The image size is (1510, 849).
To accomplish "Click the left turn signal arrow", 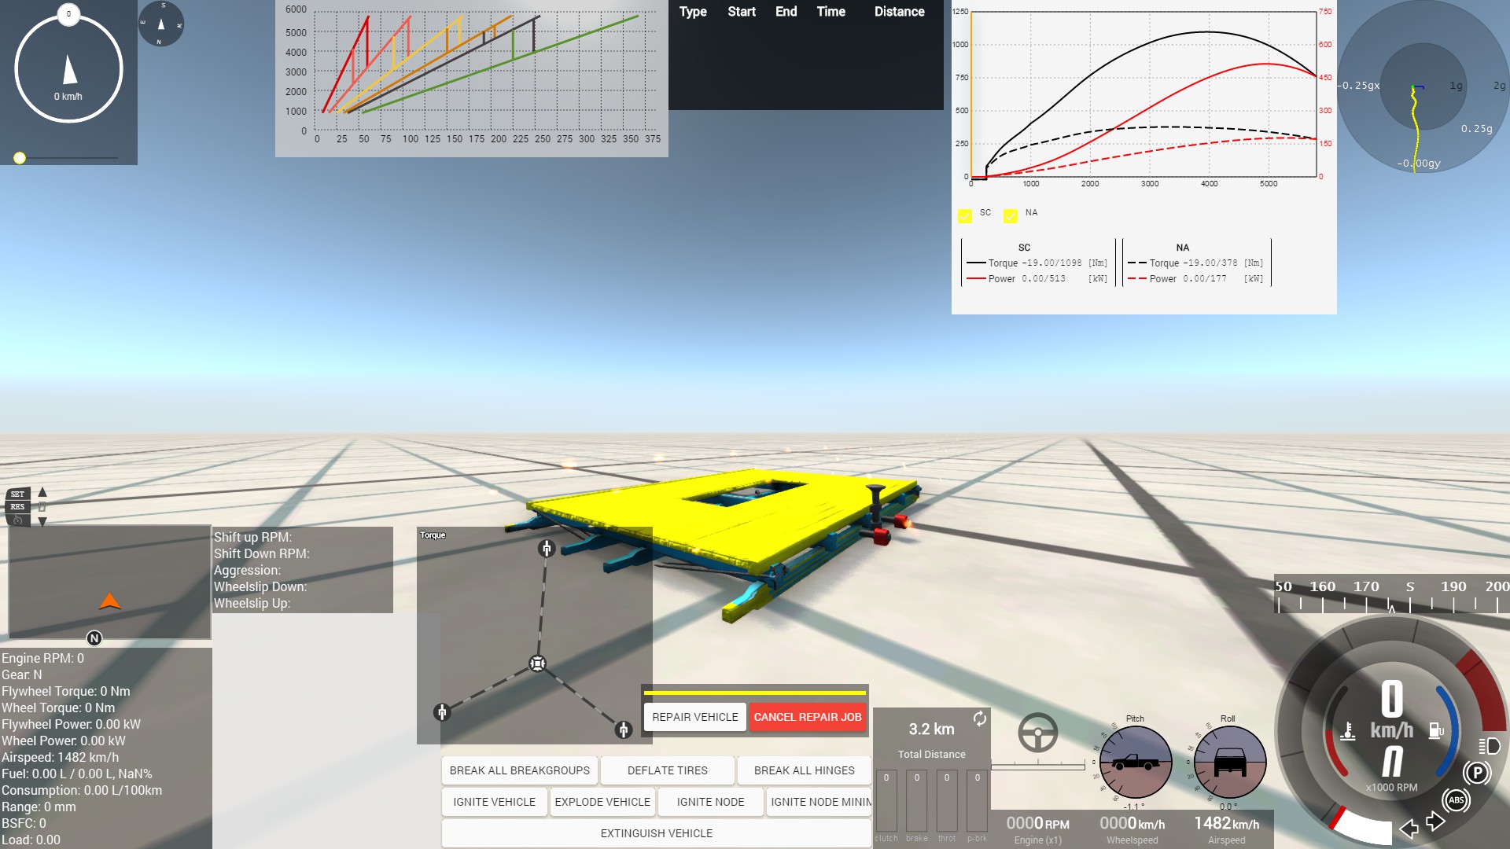I will coord(1409,828).
